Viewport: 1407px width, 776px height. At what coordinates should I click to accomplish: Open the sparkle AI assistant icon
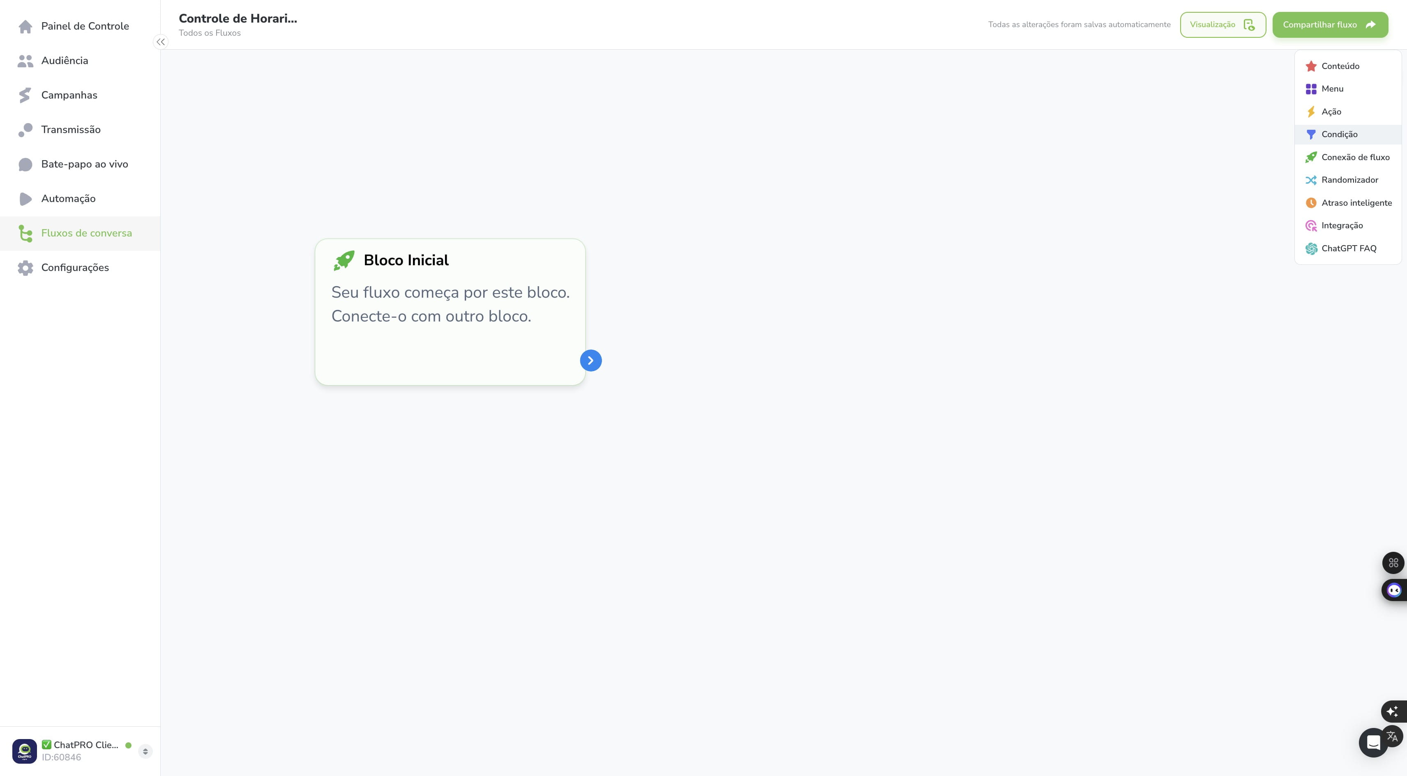click(1392, 711)
